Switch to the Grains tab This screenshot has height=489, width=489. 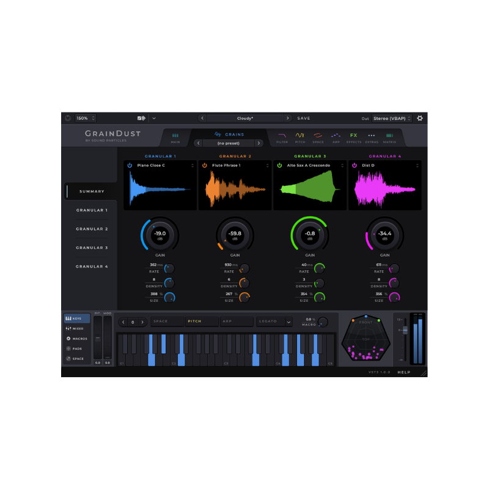(x=229, y=134)
